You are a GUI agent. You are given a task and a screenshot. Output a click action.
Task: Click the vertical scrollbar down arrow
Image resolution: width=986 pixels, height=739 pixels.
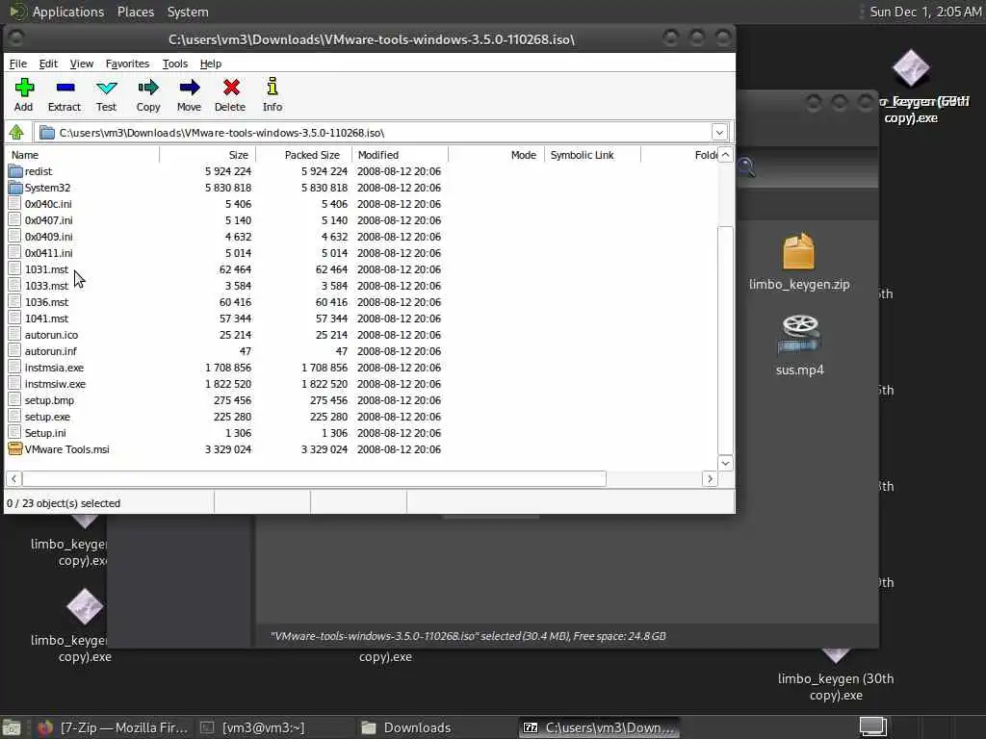point(725,463)
